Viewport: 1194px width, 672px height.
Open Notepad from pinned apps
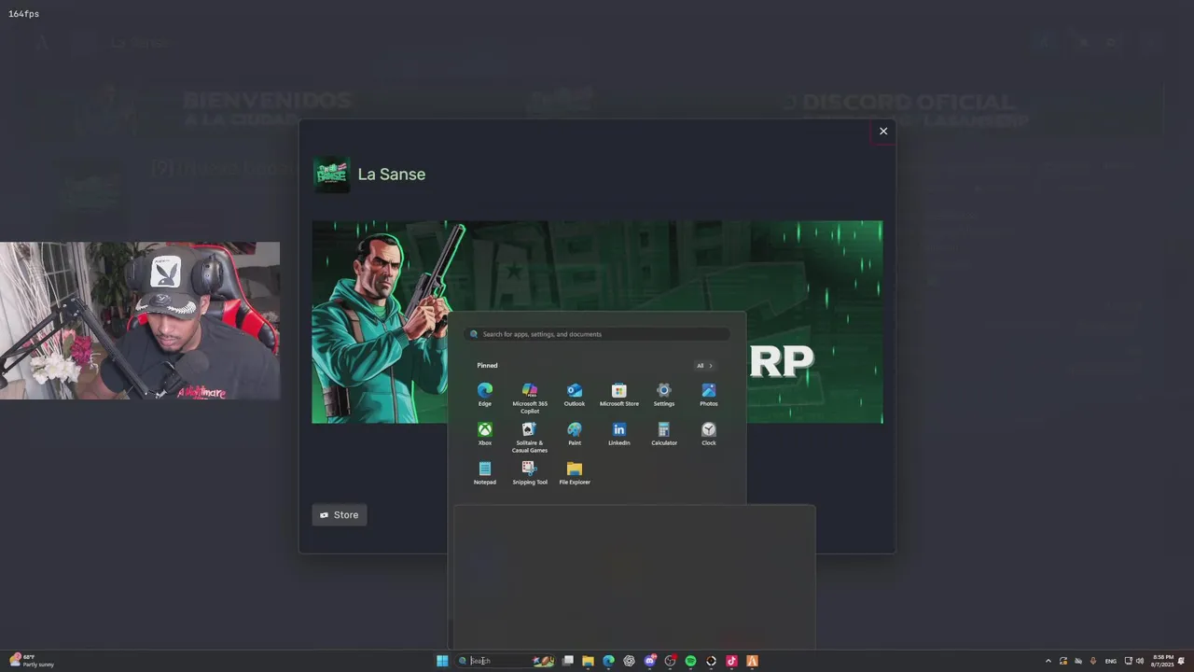484,473
